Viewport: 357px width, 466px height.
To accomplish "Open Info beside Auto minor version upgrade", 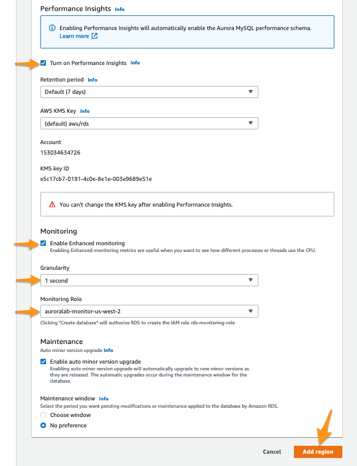I will (108, 350).
